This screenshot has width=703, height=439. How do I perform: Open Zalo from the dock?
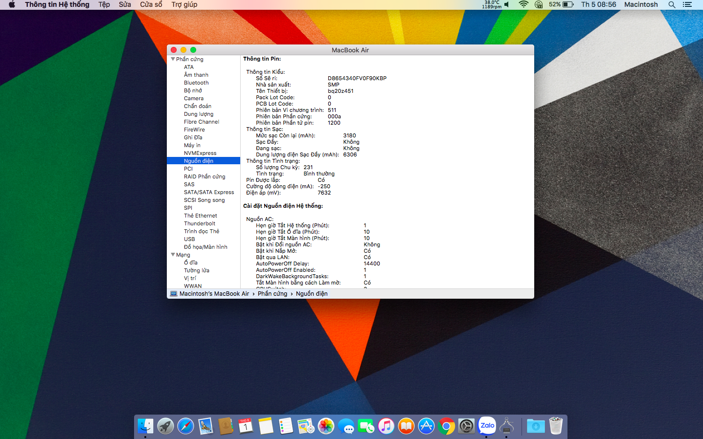[487, 426]
